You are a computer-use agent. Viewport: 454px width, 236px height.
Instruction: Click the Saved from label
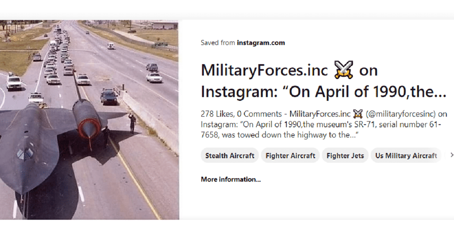point(218,43)
